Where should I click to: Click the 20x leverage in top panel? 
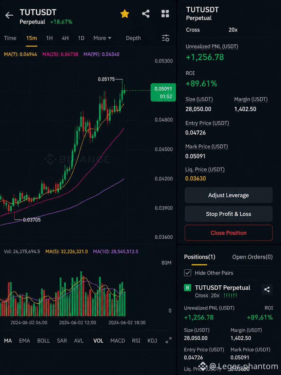click(233, 30)
